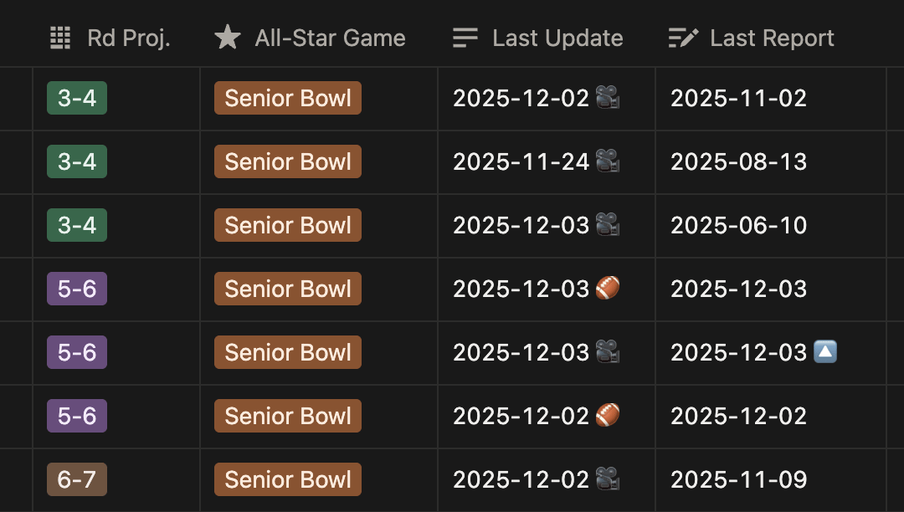Image resolution: width=904 pixels, height=512 pixels.
Task: Click the Last Report cell showing 2025-11-02
Action: 771,99
